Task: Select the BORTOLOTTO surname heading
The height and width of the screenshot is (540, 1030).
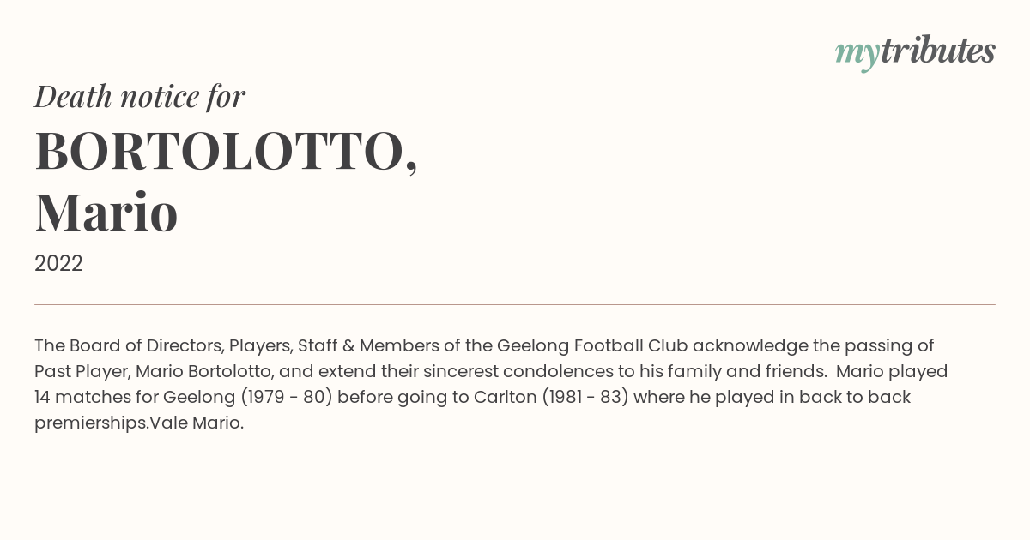Action: tap(227, 152)
